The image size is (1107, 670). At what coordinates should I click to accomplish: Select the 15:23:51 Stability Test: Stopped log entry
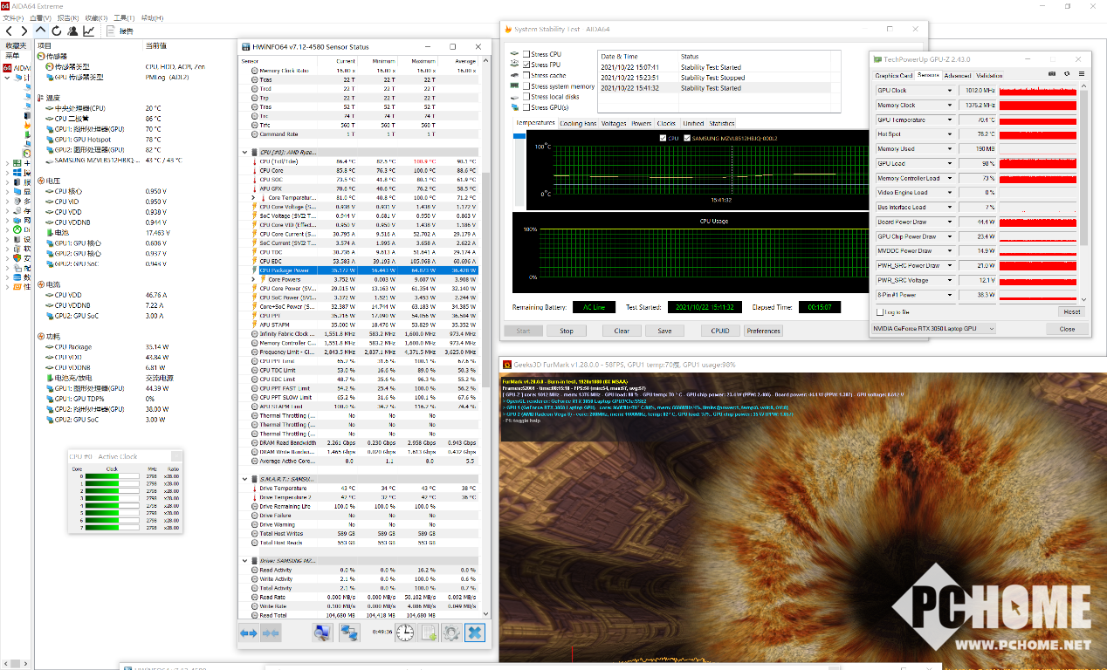(719, 78)
